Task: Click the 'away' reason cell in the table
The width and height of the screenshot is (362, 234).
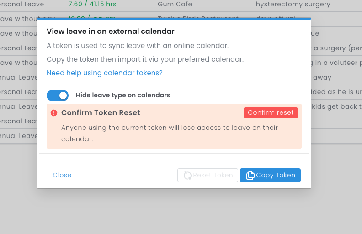Action: pos(322,78)
